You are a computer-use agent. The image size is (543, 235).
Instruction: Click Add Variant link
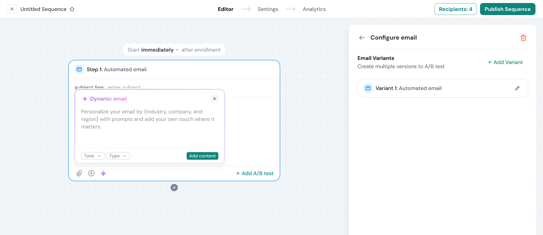[x=505, y=62]
